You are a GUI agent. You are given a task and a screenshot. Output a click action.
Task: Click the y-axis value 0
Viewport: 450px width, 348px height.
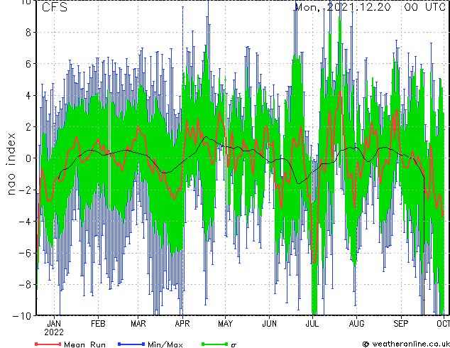[x=28, y=158]
